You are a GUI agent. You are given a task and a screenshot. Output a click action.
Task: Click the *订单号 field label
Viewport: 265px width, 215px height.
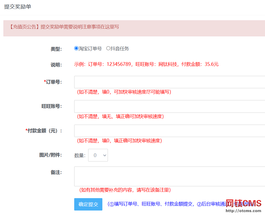[53, 82]
